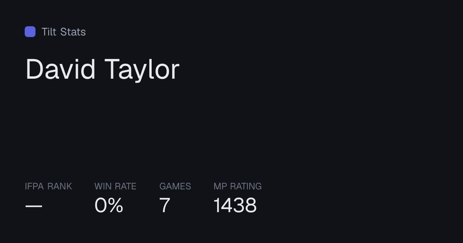Open the Tilt Stats brand text
463x243 pixels.
pyautogui.click(x=64, y=32)
